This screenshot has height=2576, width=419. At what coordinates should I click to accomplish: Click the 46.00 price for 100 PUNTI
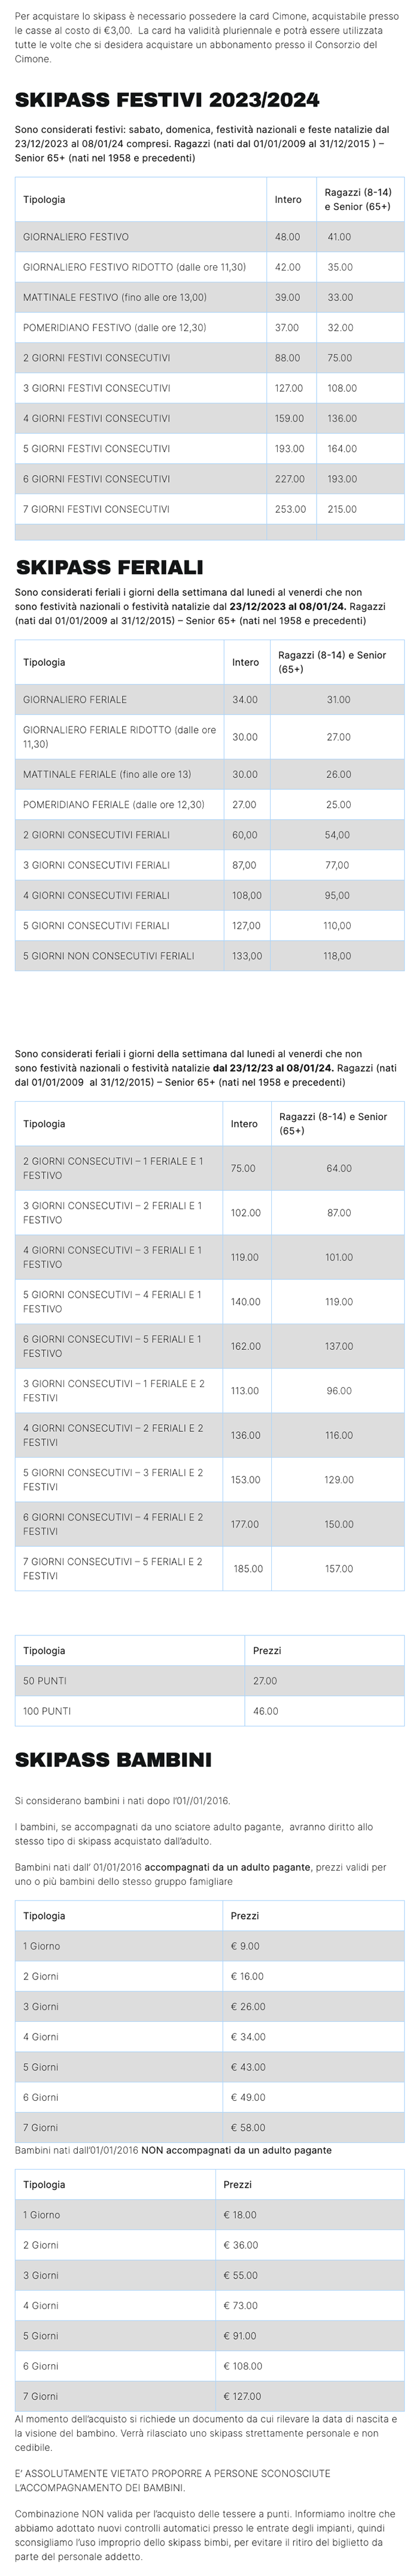[265, 1711]
